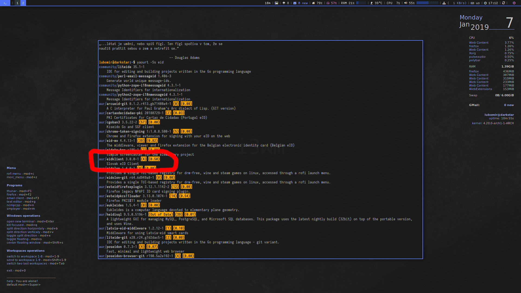Click the '0 new' mail count in polybar
Image resolution: width=521 pixels, height=293 pixels.
[303, 3]
